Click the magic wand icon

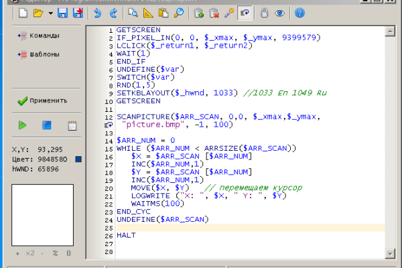click(x=229, y=13)
